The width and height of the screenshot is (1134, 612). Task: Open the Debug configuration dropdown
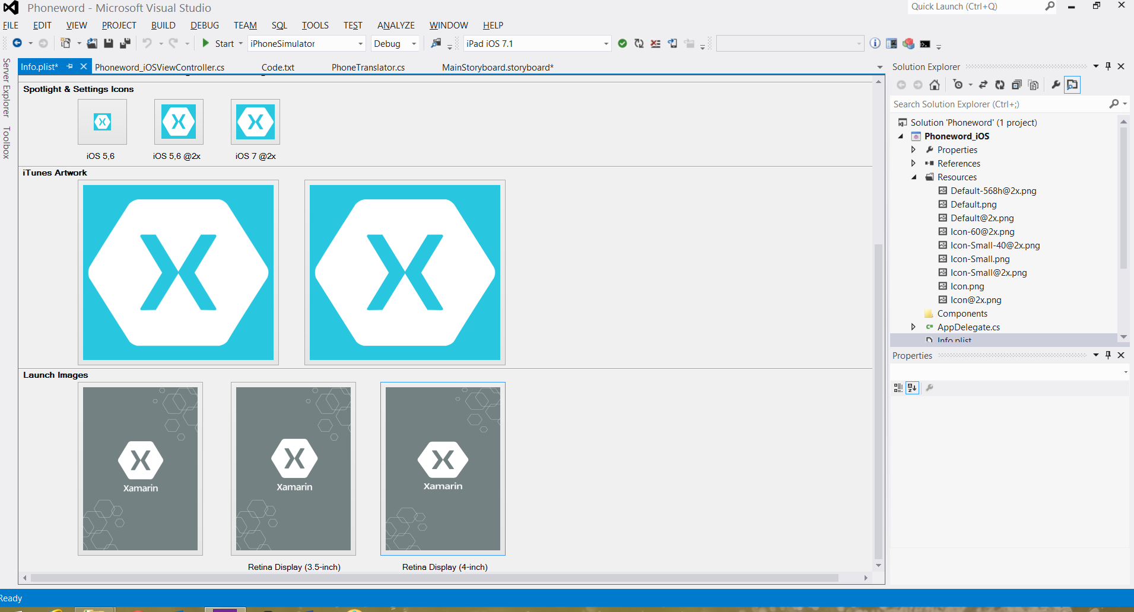coord(395,44)
